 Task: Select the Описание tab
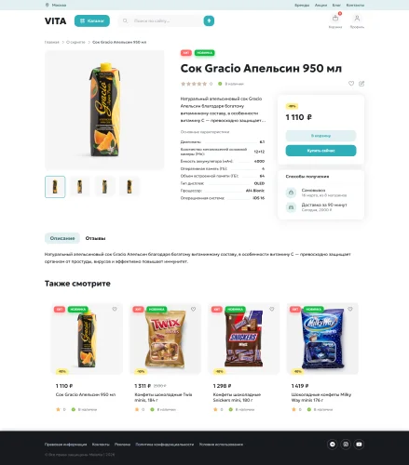62,238
